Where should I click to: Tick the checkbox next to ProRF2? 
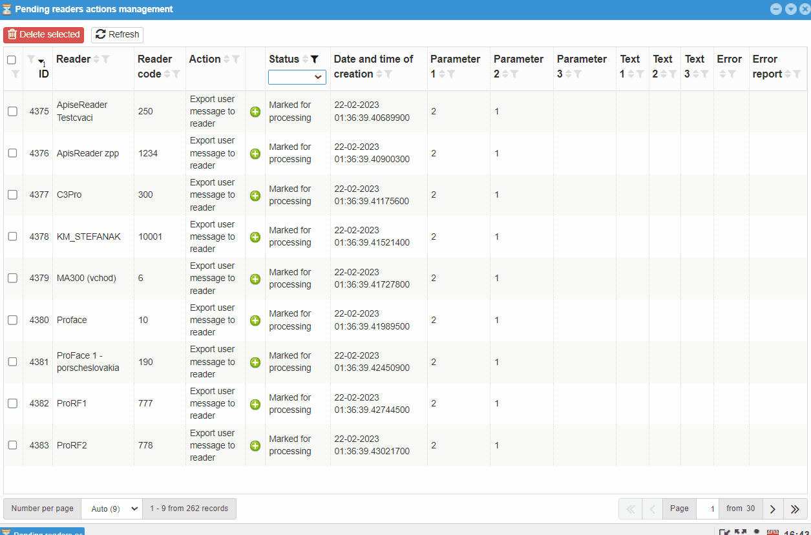[12, 445]
